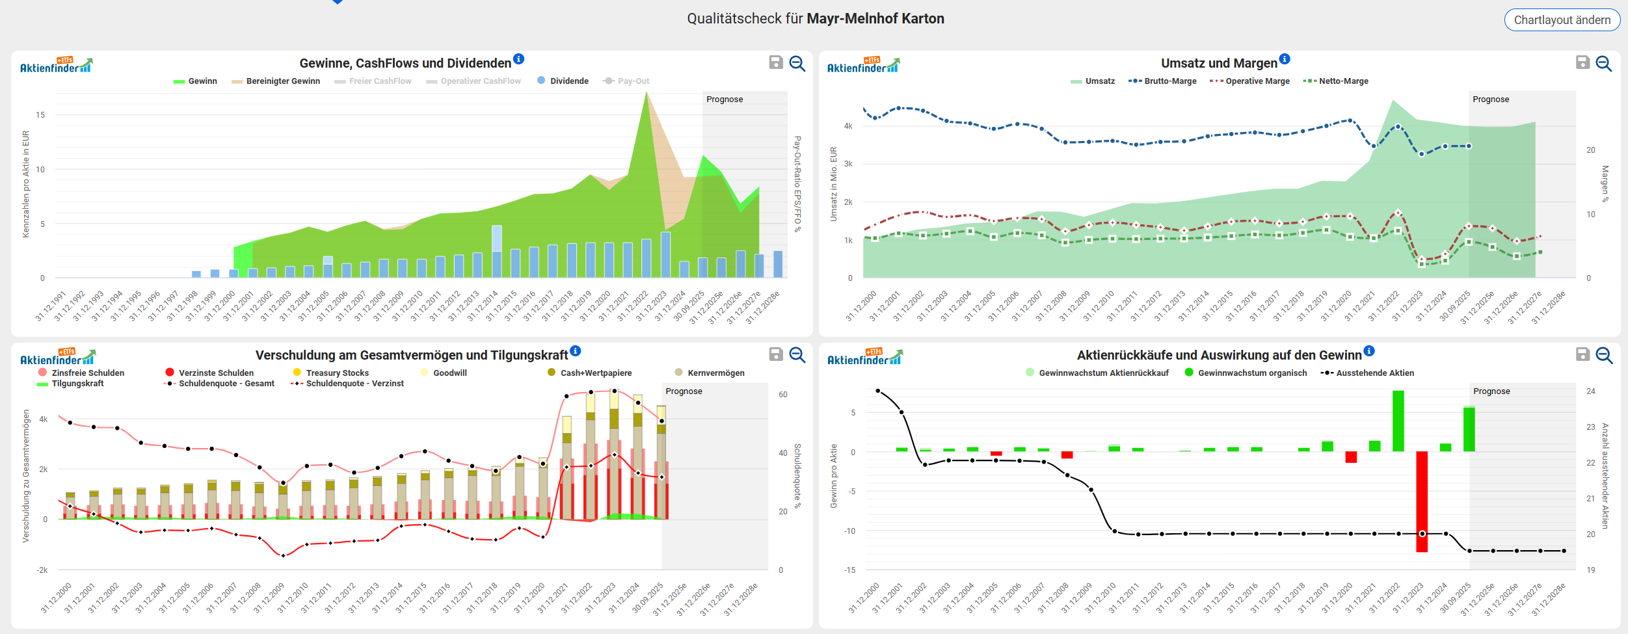
Task: Click Aktienfinder logo in the Umsatz chart
Action: click(x=863, y=65)
